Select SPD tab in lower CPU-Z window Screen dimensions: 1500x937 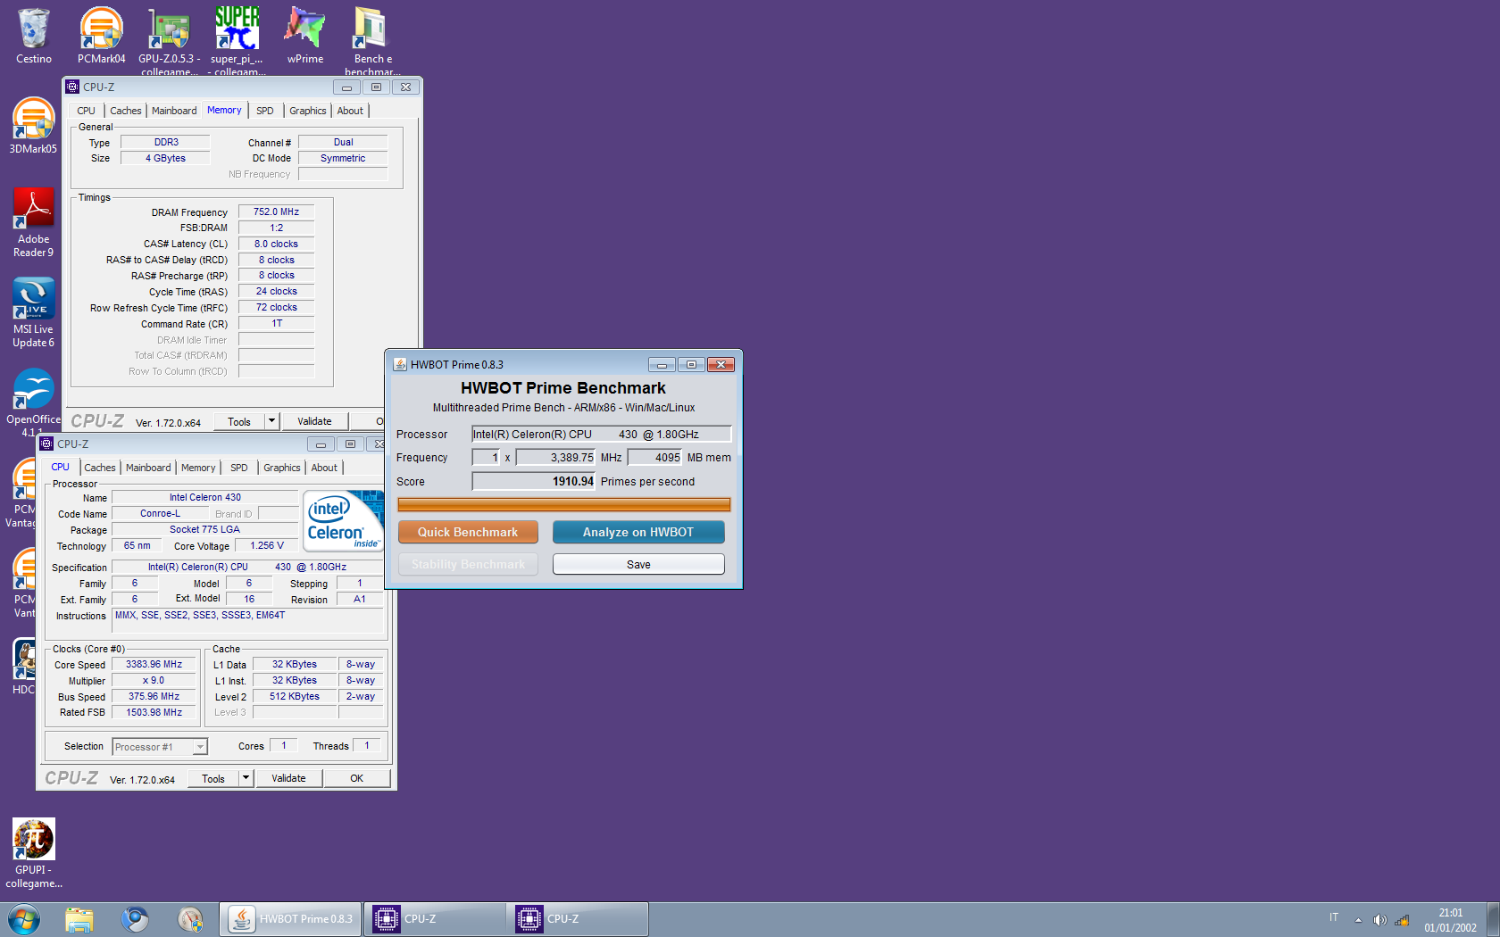pos(239,468)
